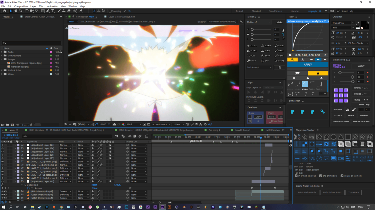Click the ORBIT tool in Motion 2

coord(266,56)
